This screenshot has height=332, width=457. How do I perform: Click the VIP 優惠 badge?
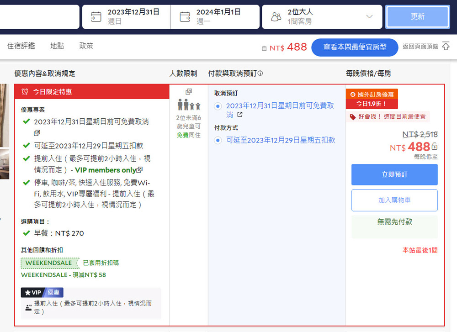tap(42, 292)
